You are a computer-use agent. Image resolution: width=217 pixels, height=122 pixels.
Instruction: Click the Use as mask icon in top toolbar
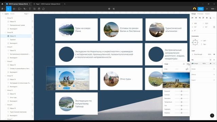pos(114,9)
